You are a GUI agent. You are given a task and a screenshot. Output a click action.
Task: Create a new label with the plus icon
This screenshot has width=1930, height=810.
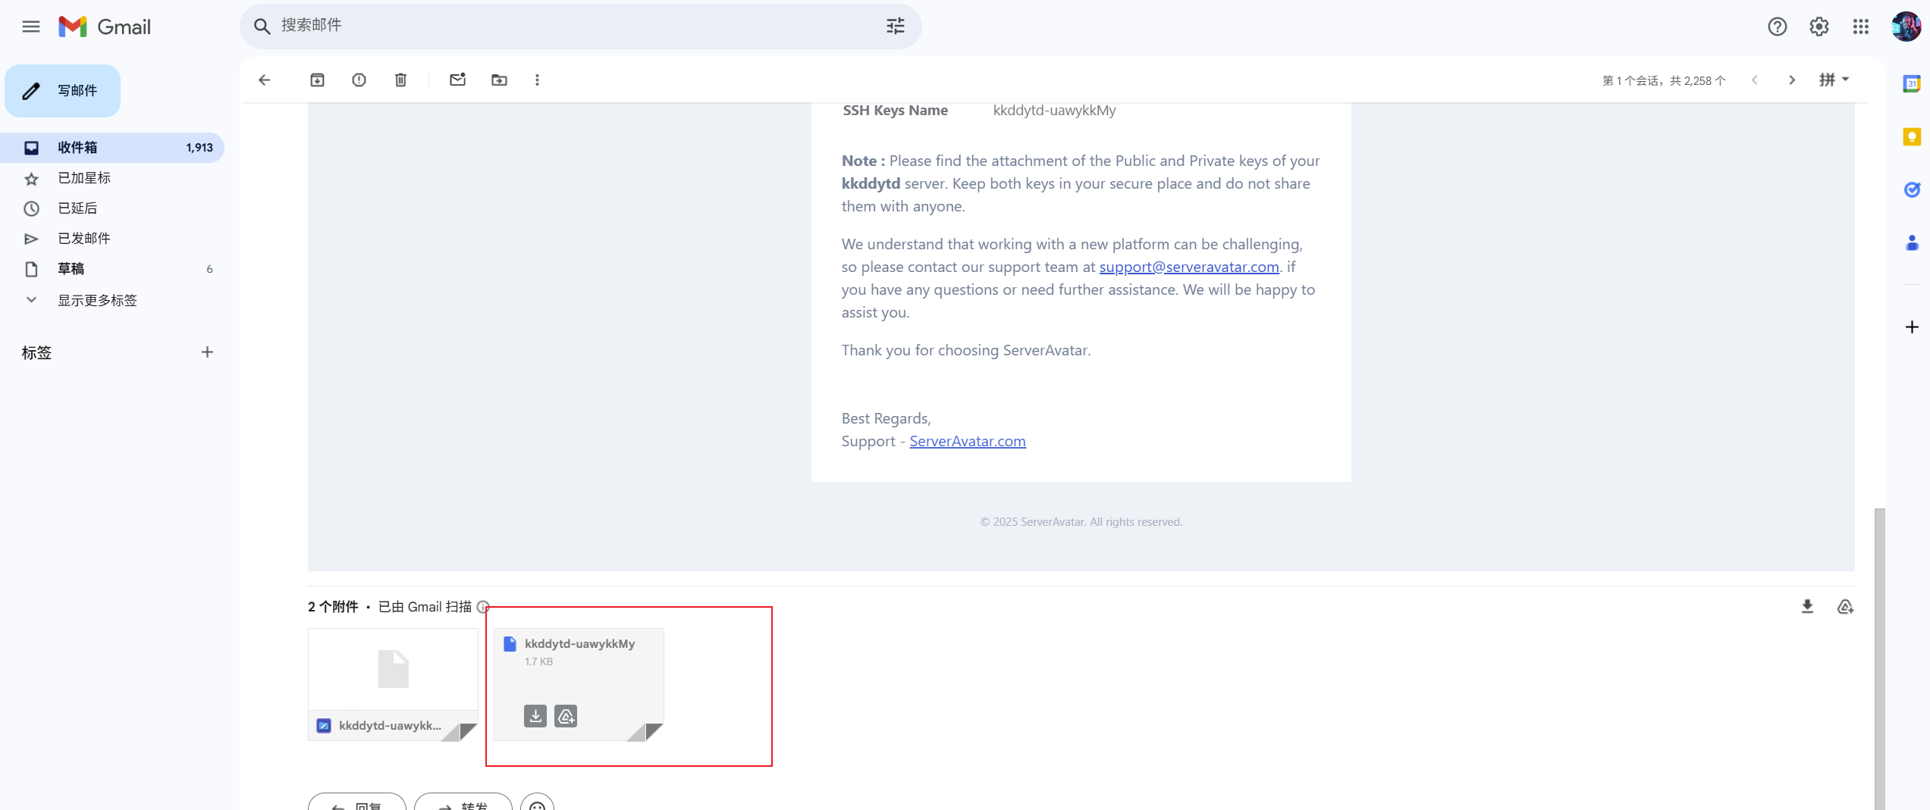tap(207, 352)
